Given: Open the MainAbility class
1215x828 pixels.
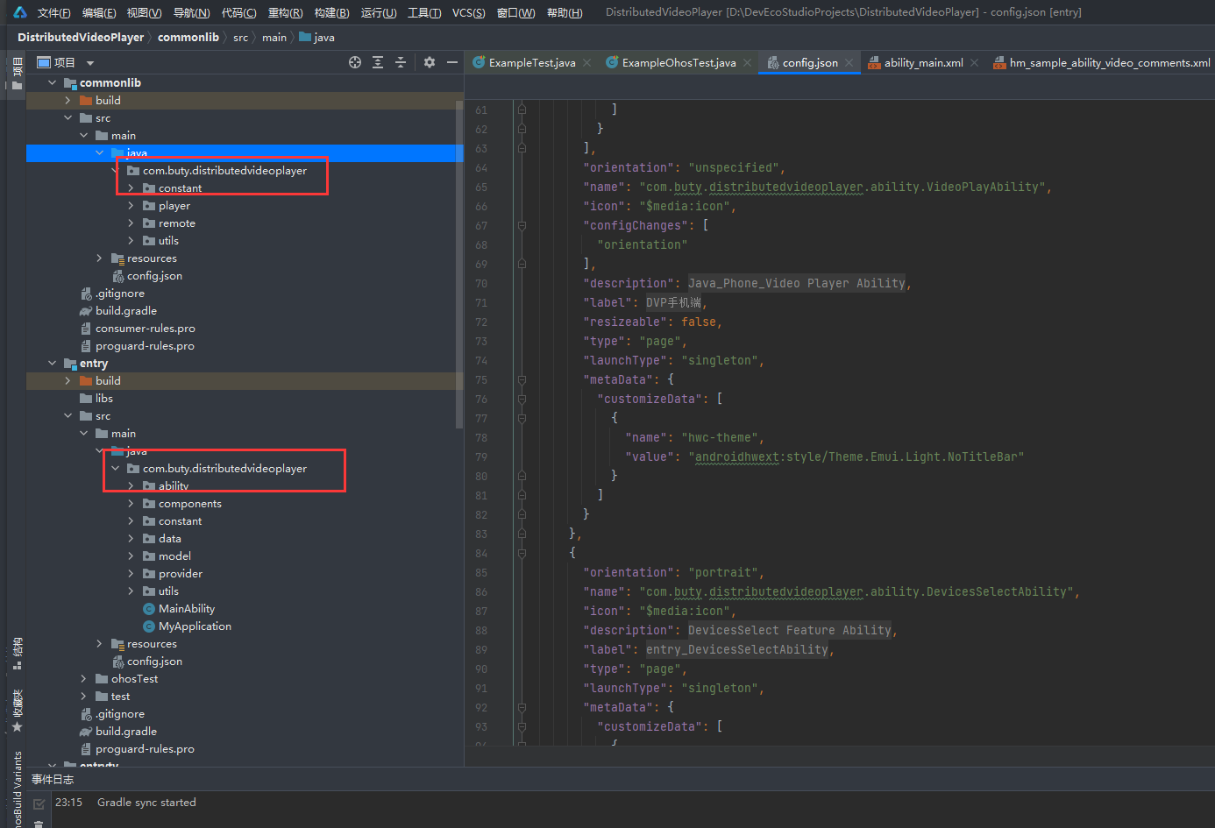Looking at the screenshot, I should click(x=186, y=608).
